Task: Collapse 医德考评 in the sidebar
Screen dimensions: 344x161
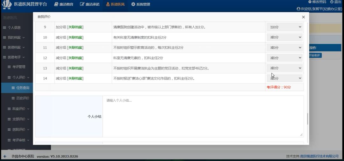Action: click(x=14, y=57)
